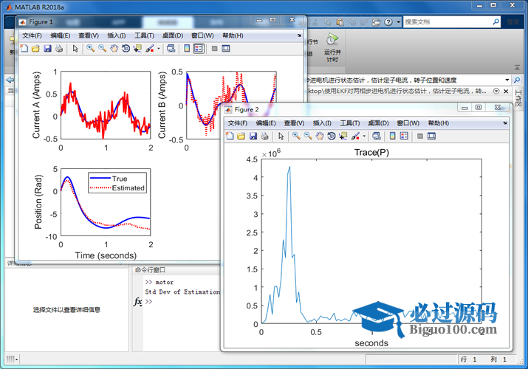Click folder path search icon
528x369 pixels.
tap(516, 80)
